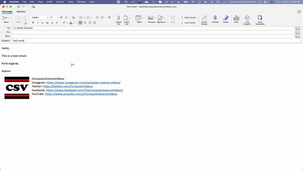The height and width of the screenshot is (170, 303).
Task: Open the Calibri font name dropdown
Action: click(47, 17)
